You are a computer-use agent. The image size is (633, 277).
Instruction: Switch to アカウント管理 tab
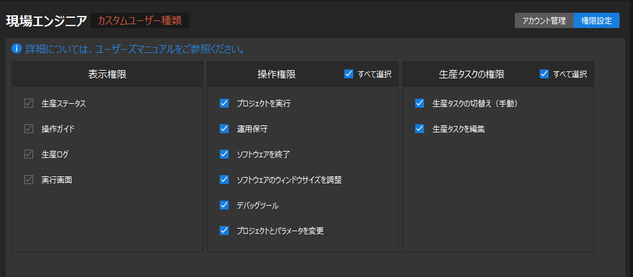(x=544, y=20)
